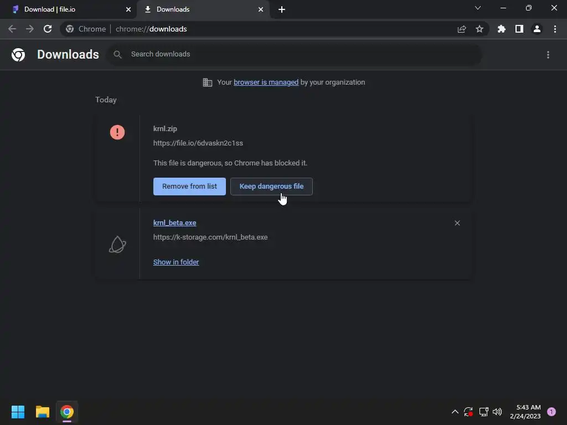The height and width of the screenshot is (425, 567).
Task: Open File Explorer from the taskbar
Action: click(43, 412)
